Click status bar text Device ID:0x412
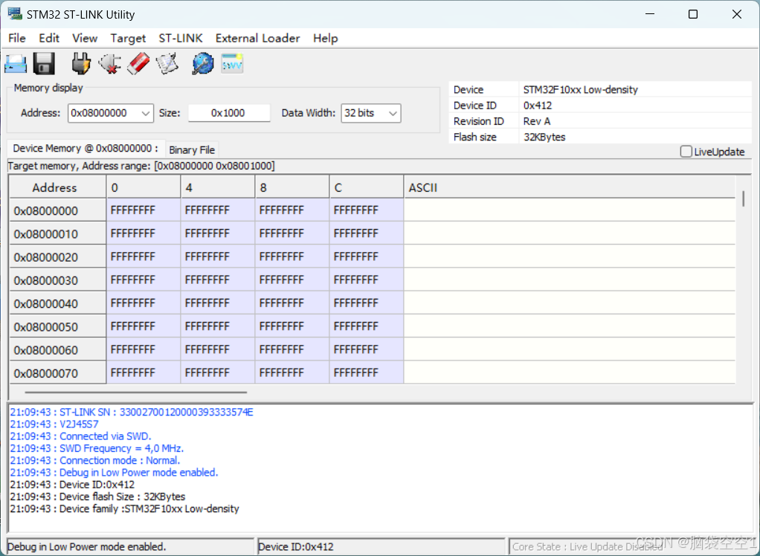 296,547
